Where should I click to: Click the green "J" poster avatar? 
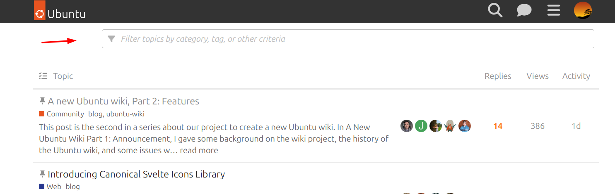[421, 126]
